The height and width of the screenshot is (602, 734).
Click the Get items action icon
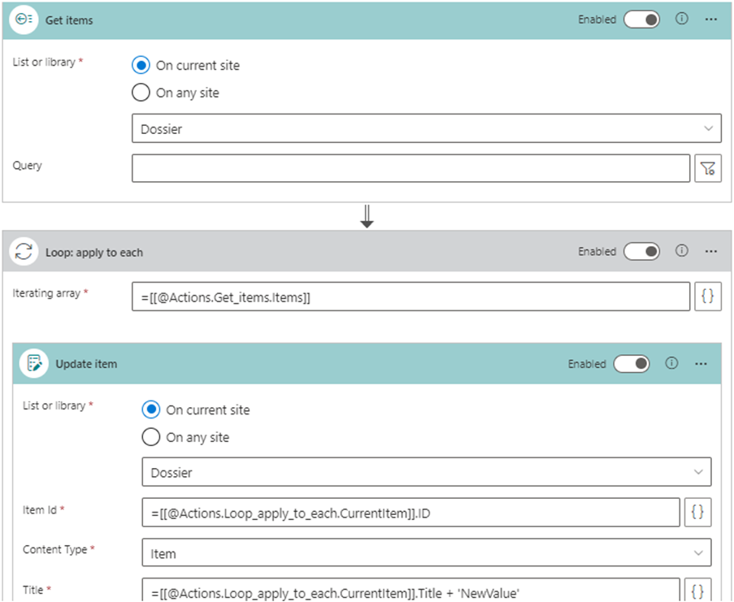coord(24,20)
